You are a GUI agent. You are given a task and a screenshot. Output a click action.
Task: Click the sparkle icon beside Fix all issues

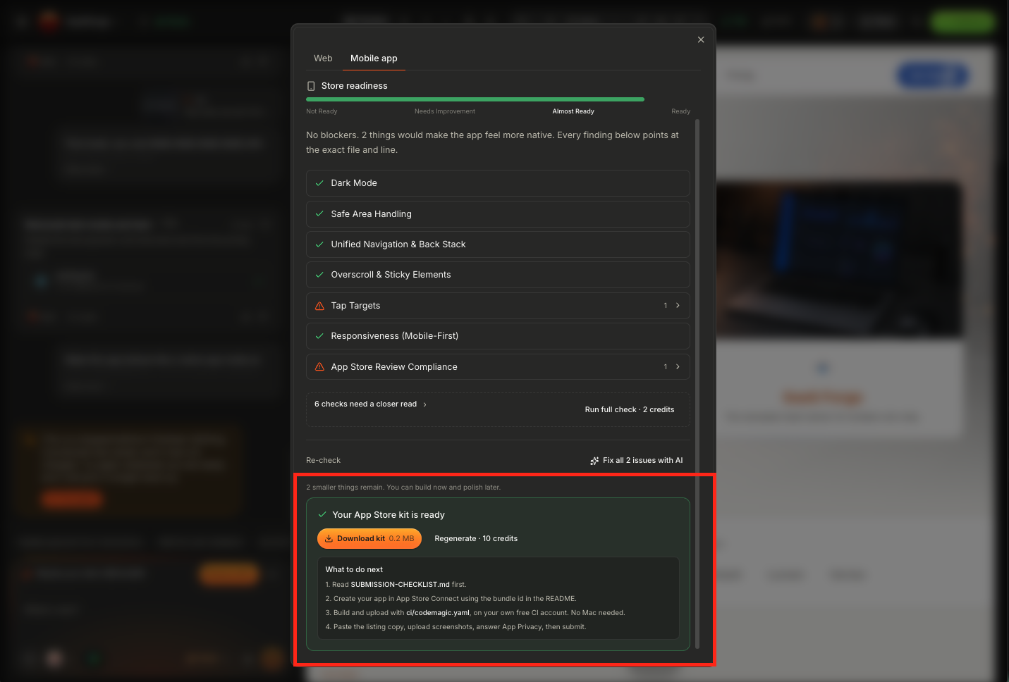point(594,461)
